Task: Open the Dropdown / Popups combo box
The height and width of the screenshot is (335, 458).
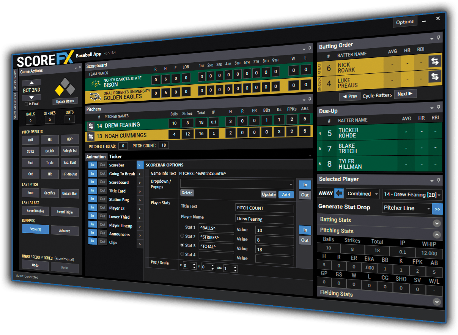Action: point(237,184)
